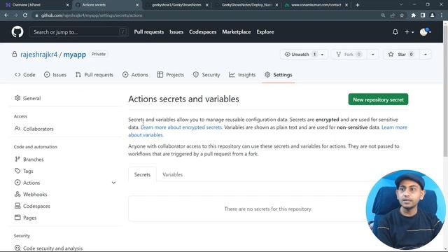Open the Insights tab
Image resolution: width=448 pixels, height=252 pixels.
pos(242,75)
